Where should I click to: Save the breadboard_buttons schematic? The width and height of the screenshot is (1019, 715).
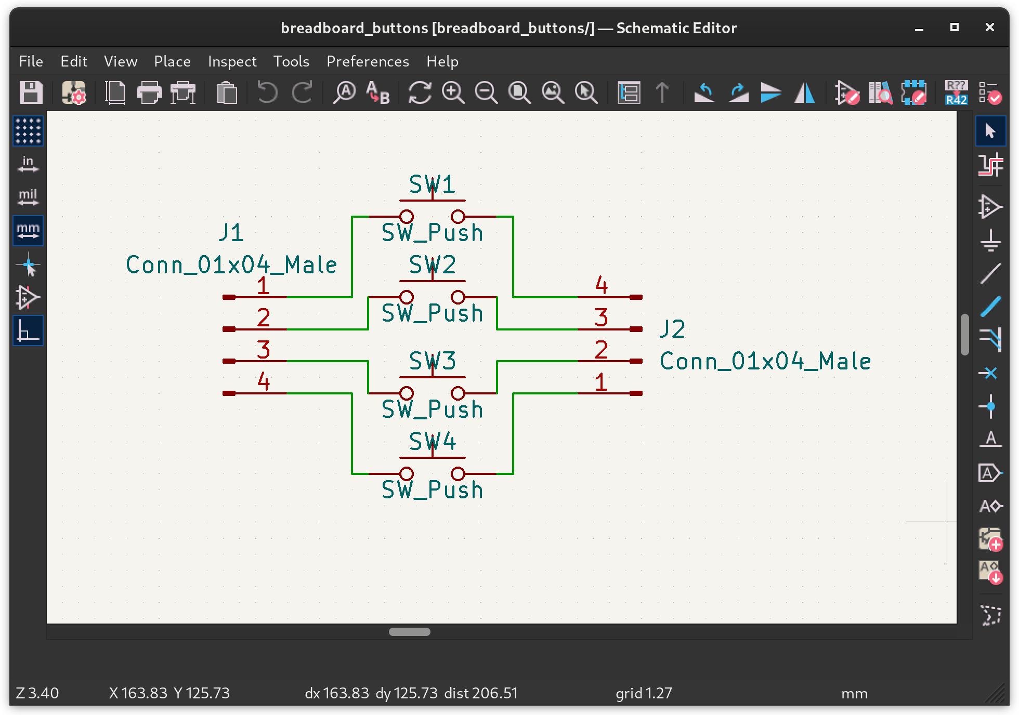pos(31,92)
